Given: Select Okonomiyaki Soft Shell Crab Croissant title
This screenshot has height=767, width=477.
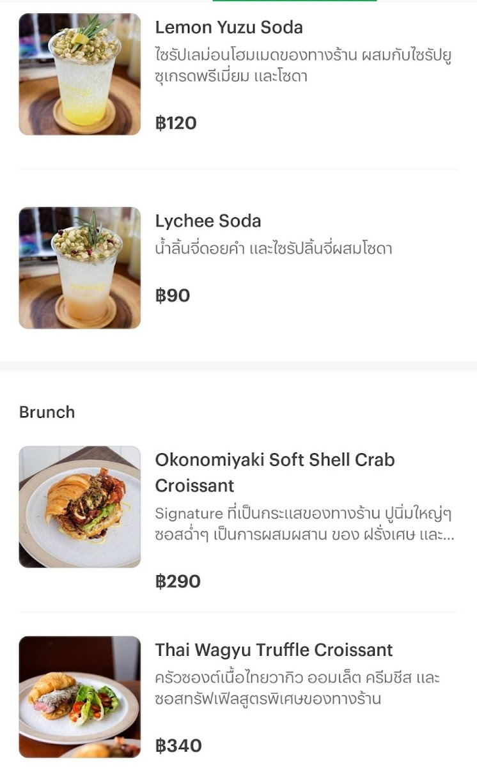Looking at the screenshot, I should coord(275,472).
